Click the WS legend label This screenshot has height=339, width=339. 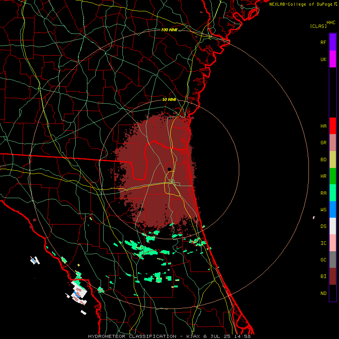pyautogui.click(x=323, y=209)
